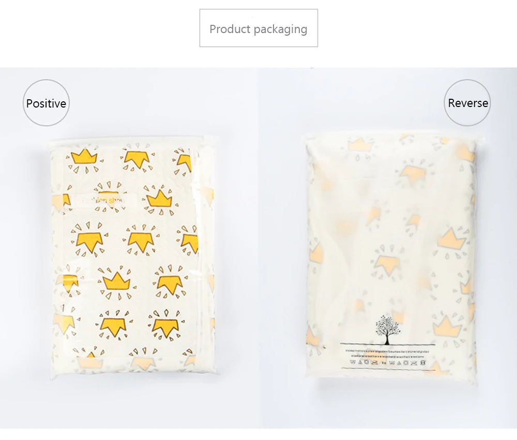Open the reverse-side package photo
The width and height of the screenshot is (517, 440).
click(392, 259)
